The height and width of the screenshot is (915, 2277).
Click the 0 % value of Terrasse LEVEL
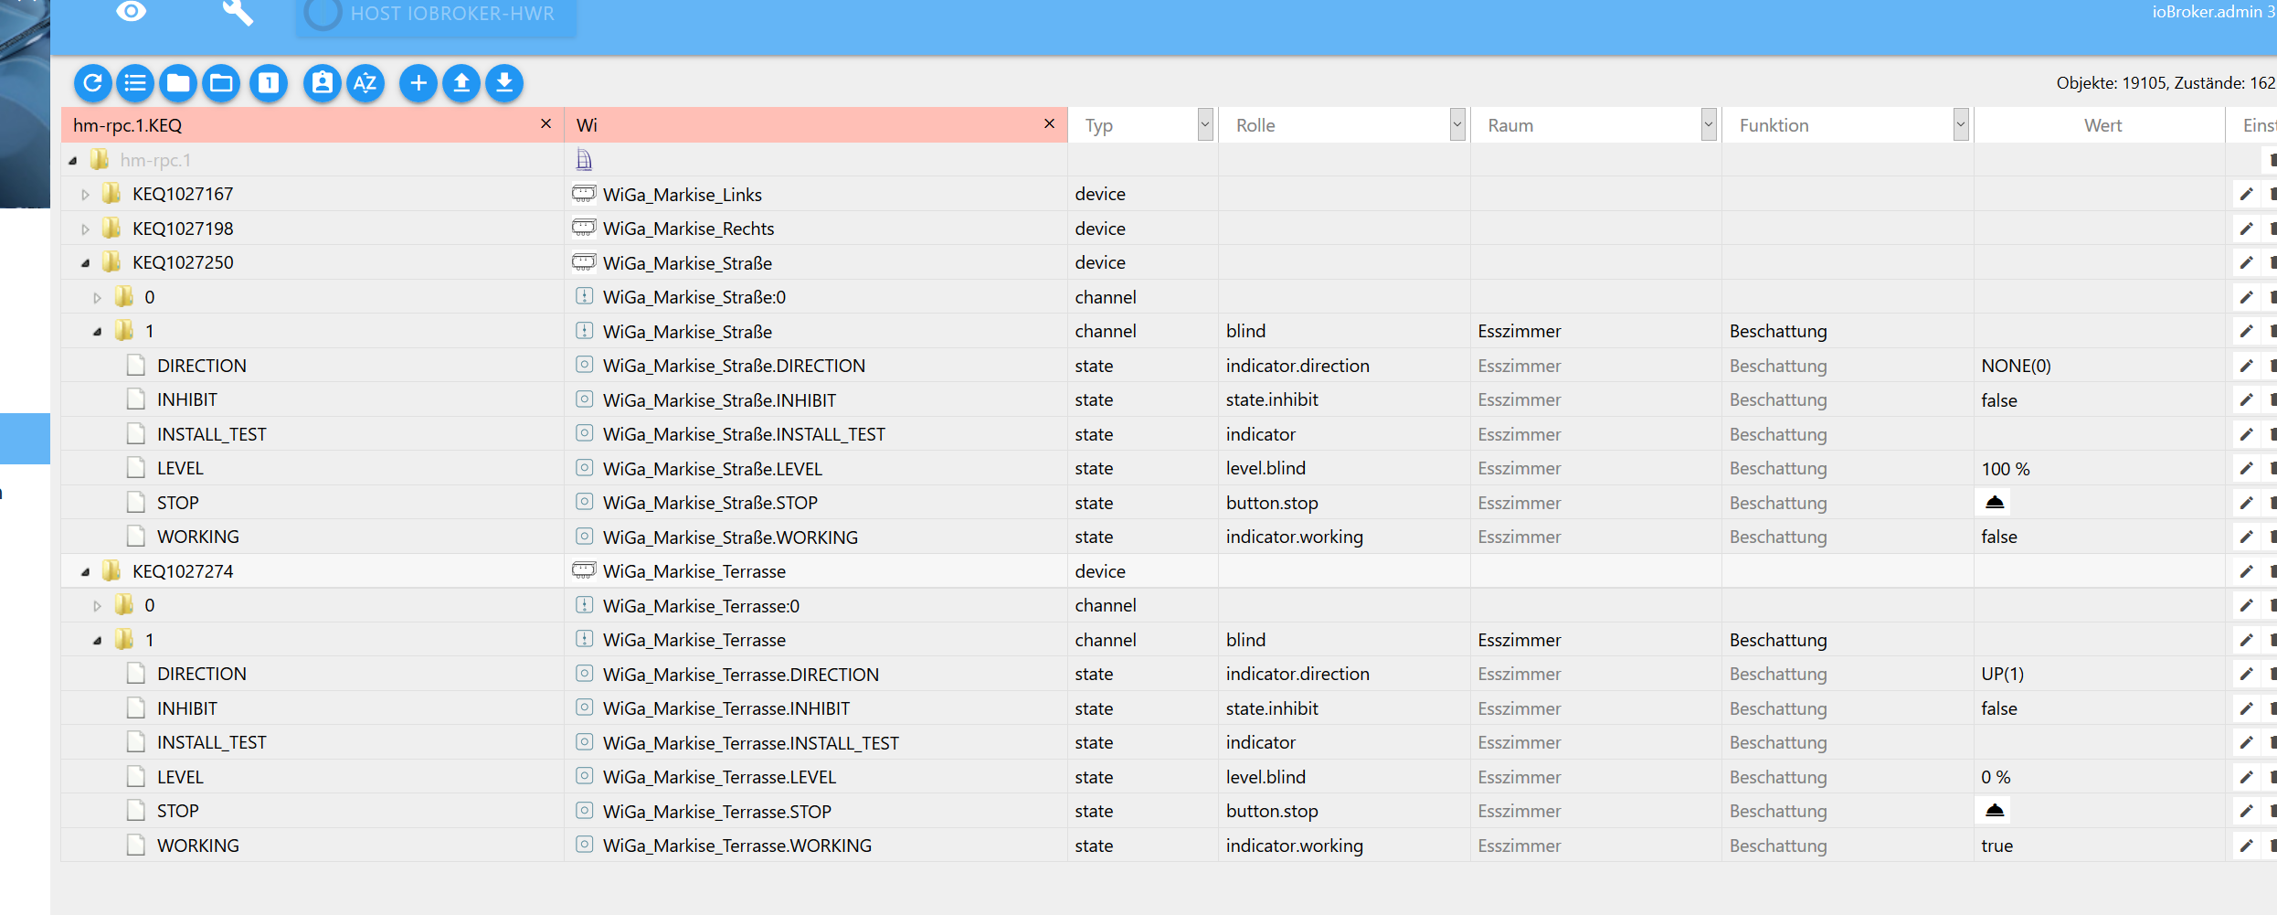[x=1996, y=777]
